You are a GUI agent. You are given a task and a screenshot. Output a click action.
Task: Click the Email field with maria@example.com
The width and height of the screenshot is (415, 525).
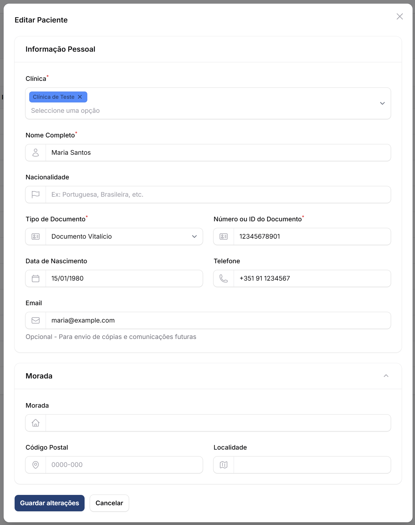[x=218, y=320]
